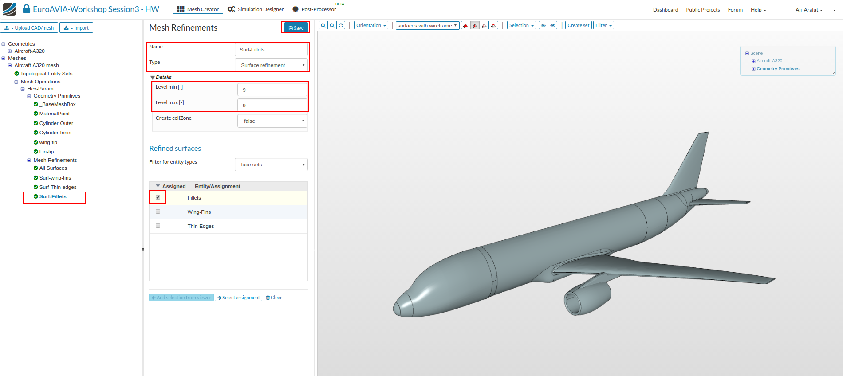The width and height of the screenshot is (843, 376).
Task: Open the Selection dropdown
Action: coord(521,25)
